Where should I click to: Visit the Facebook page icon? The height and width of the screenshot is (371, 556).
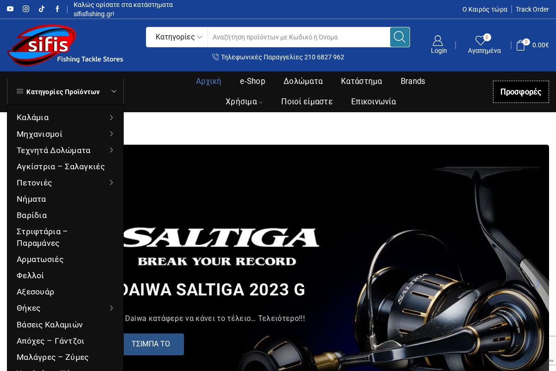(x=57, y=9)
